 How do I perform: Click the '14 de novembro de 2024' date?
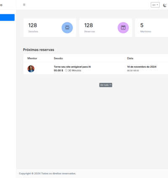142,67
